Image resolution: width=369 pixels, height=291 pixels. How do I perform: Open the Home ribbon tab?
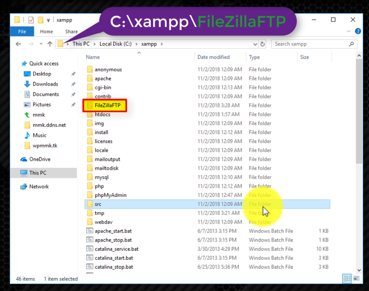[46, 31]
